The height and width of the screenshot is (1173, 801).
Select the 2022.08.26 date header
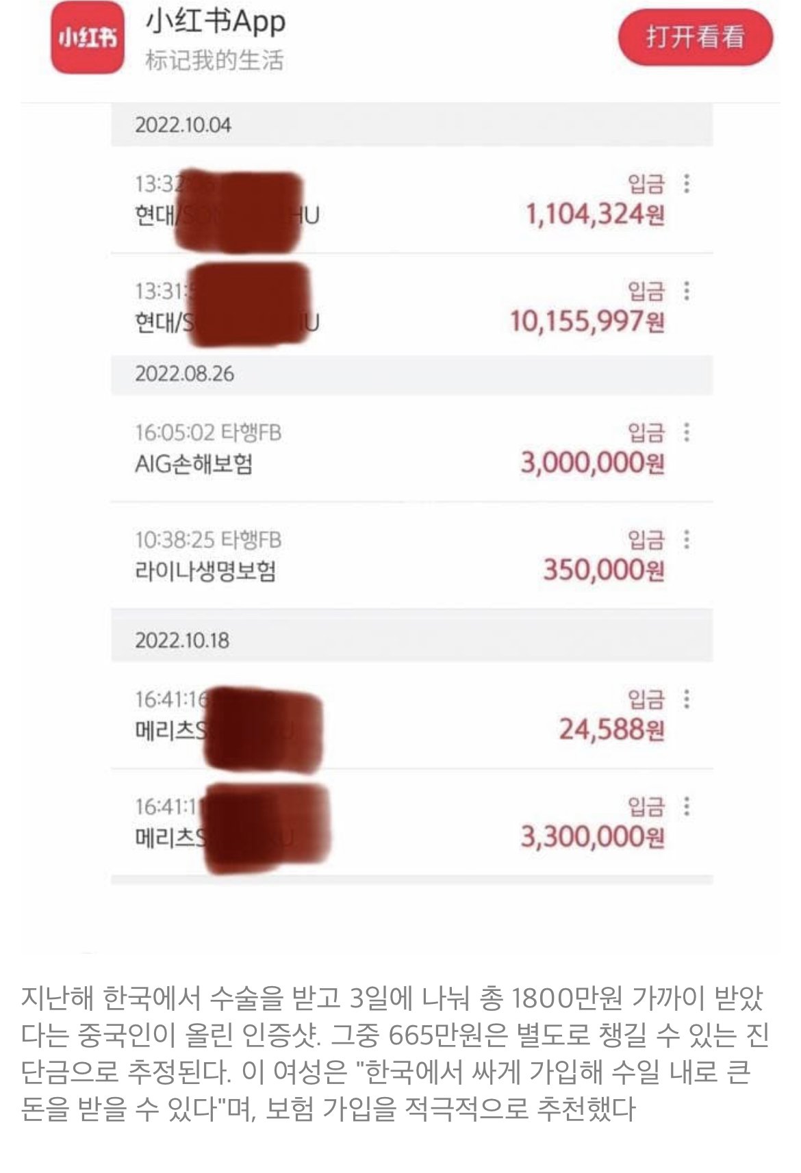click(412, 374)
